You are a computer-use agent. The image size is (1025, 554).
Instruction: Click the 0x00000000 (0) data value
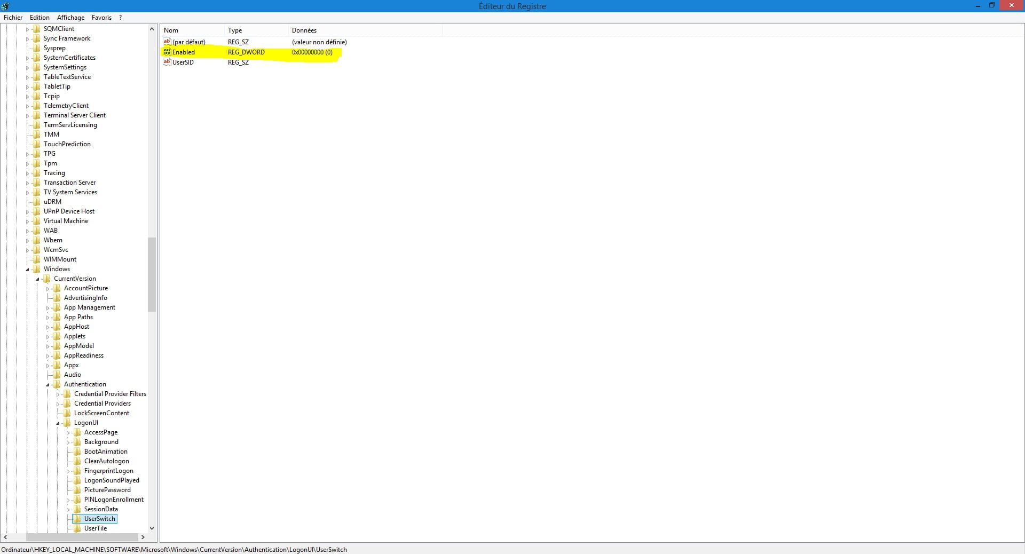[x=312, y=52]
